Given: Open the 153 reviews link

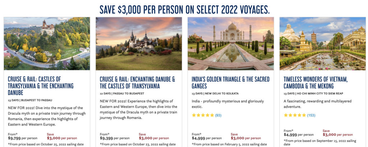Looking at the screenshot, I should click(311, 115).
